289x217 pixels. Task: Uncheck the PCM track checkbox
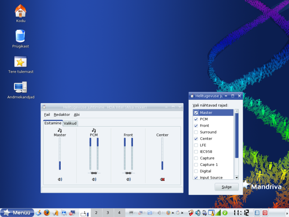pos(196,119)
